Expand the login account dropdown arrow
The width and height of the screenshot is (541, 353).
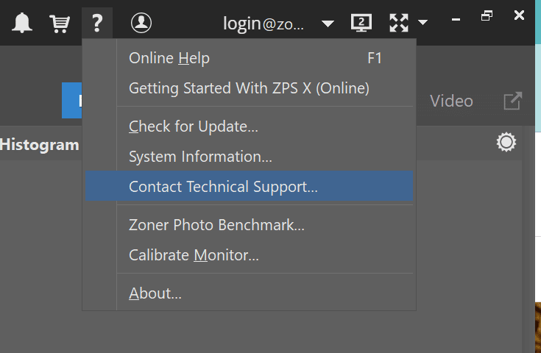click(x=328, y=24)
